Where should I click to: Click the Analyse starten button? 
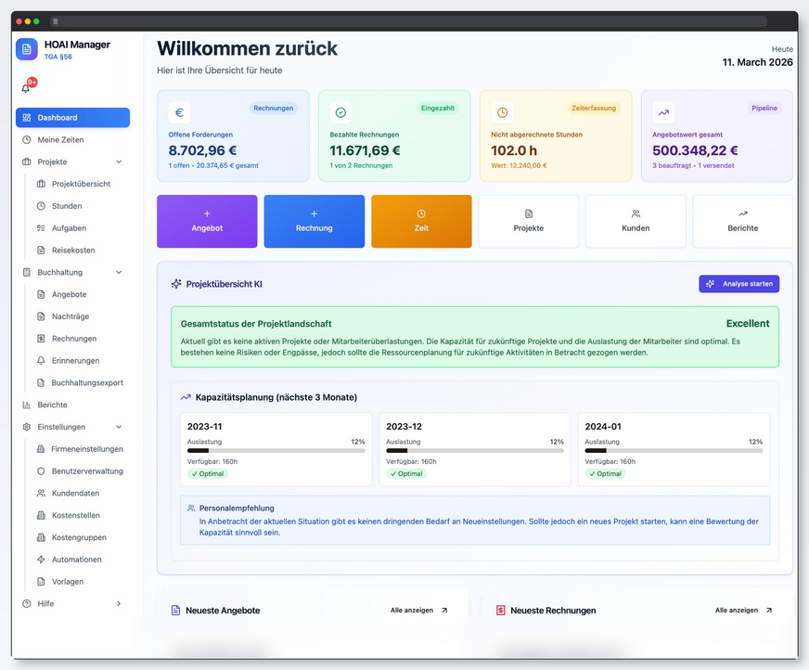pos(739,284)
